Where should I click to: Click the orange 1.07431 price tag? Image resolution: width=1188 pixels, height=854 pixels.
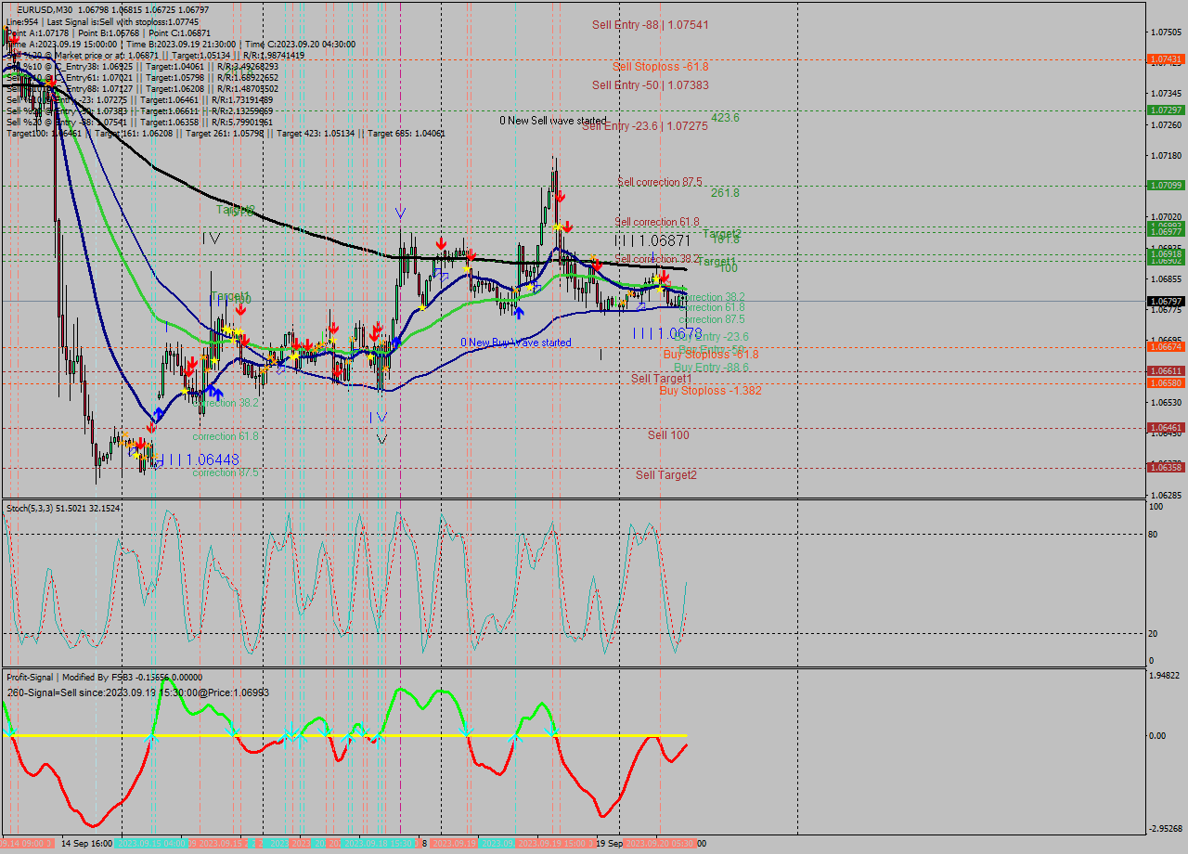coord(1166,58)
